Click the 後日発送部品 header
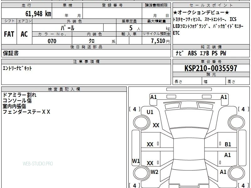Image resolution: width=251 pixels, height=188 pixels. [x=86, y=47]
